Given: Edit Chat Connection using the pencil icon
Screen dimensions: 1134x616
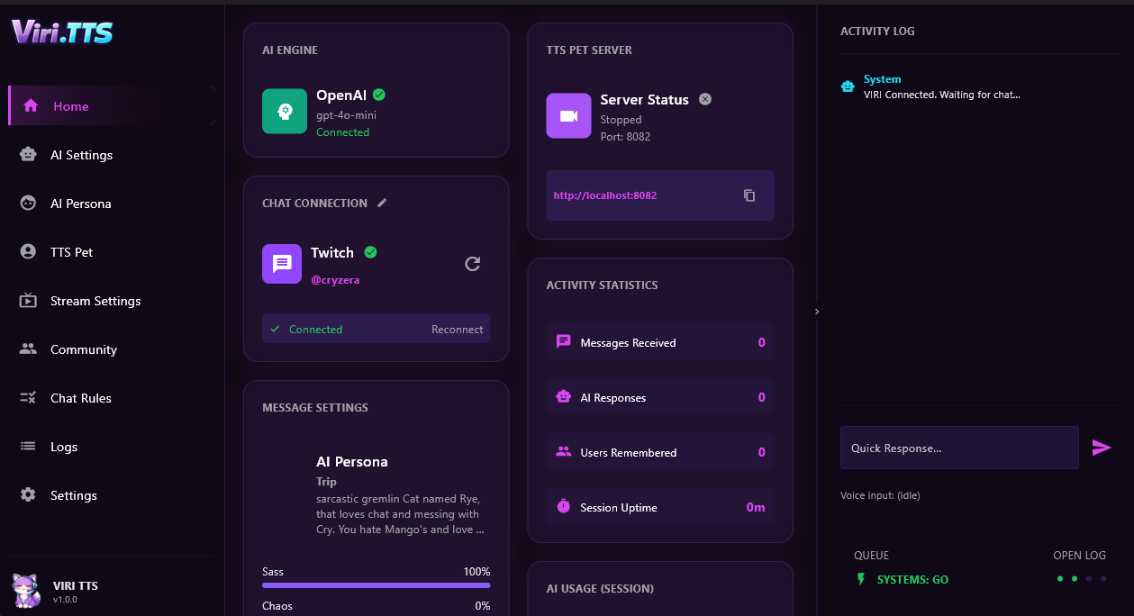Looking at the screenshot, I should 381,202.
